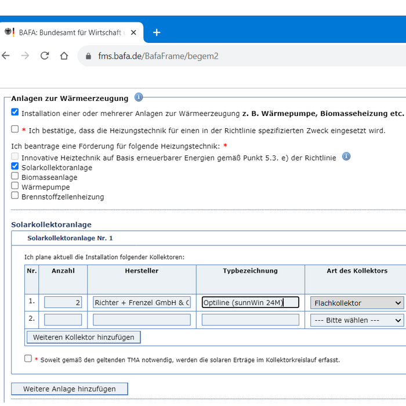Image resolution: width=406 pixels, height=406 pixels.
Task: Click the Anzahl field in row 1
Action: 63,302
